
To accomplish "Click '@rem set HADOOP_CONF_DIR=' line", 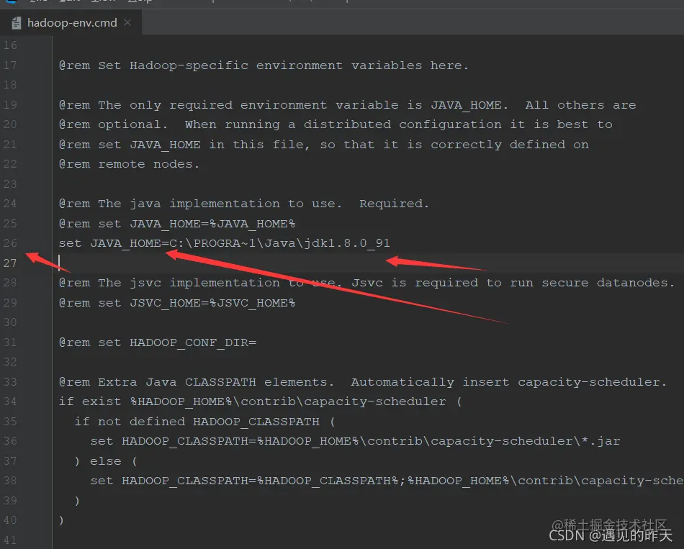I will [x=158, y=342].
